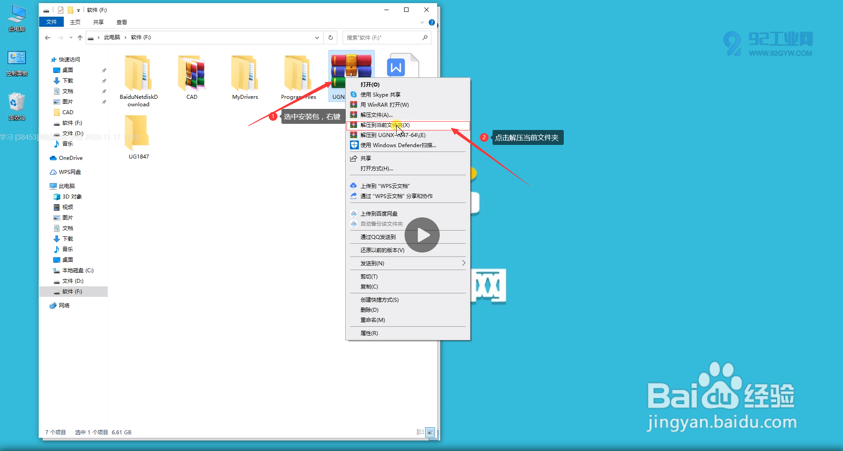Choose 打开方式(H)...
Viewport: 843px width, 451px height.
408,168
